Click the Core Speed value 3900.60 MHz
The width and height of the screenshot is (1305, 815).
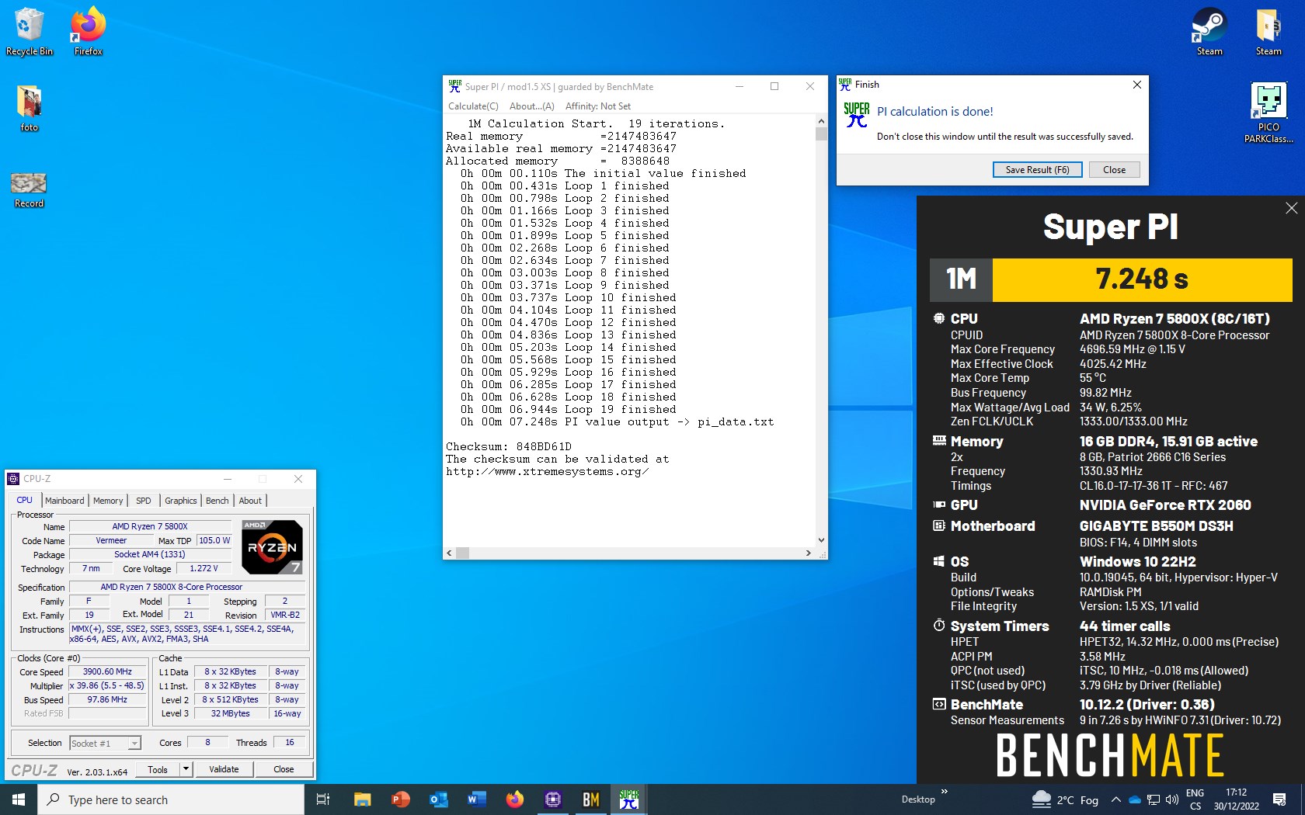click(107, 672)
